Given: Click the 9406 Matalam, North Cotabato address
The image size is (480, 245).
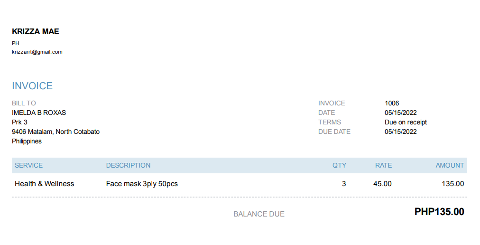Looking at the screenshot, I should pyautogui.click(x=55, y=132).
